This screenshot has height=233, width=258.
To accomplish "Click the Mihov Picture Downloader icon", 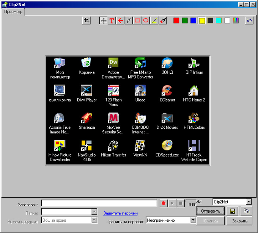I will [x=60, y=145].
